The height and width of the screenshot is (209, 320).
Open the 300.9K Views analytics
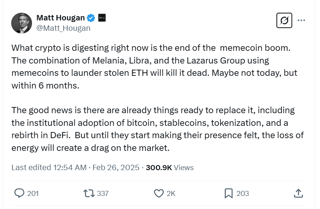[170, 167]
